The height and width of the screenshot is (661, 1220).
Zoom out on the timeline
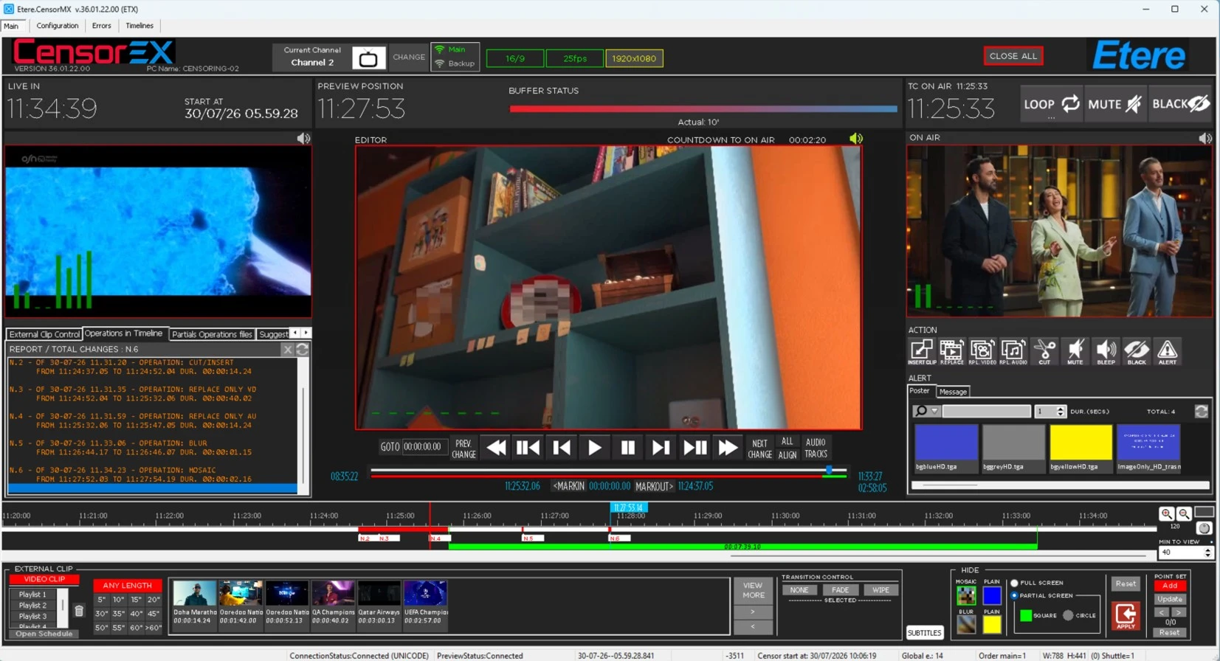tap(1184, 513)
